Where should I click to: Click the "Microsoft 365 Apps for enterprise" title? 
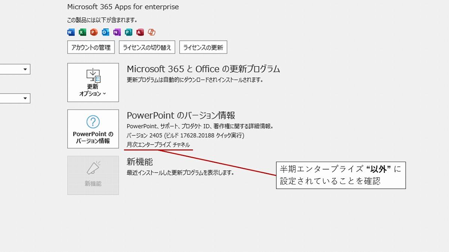tap(123, 7)
